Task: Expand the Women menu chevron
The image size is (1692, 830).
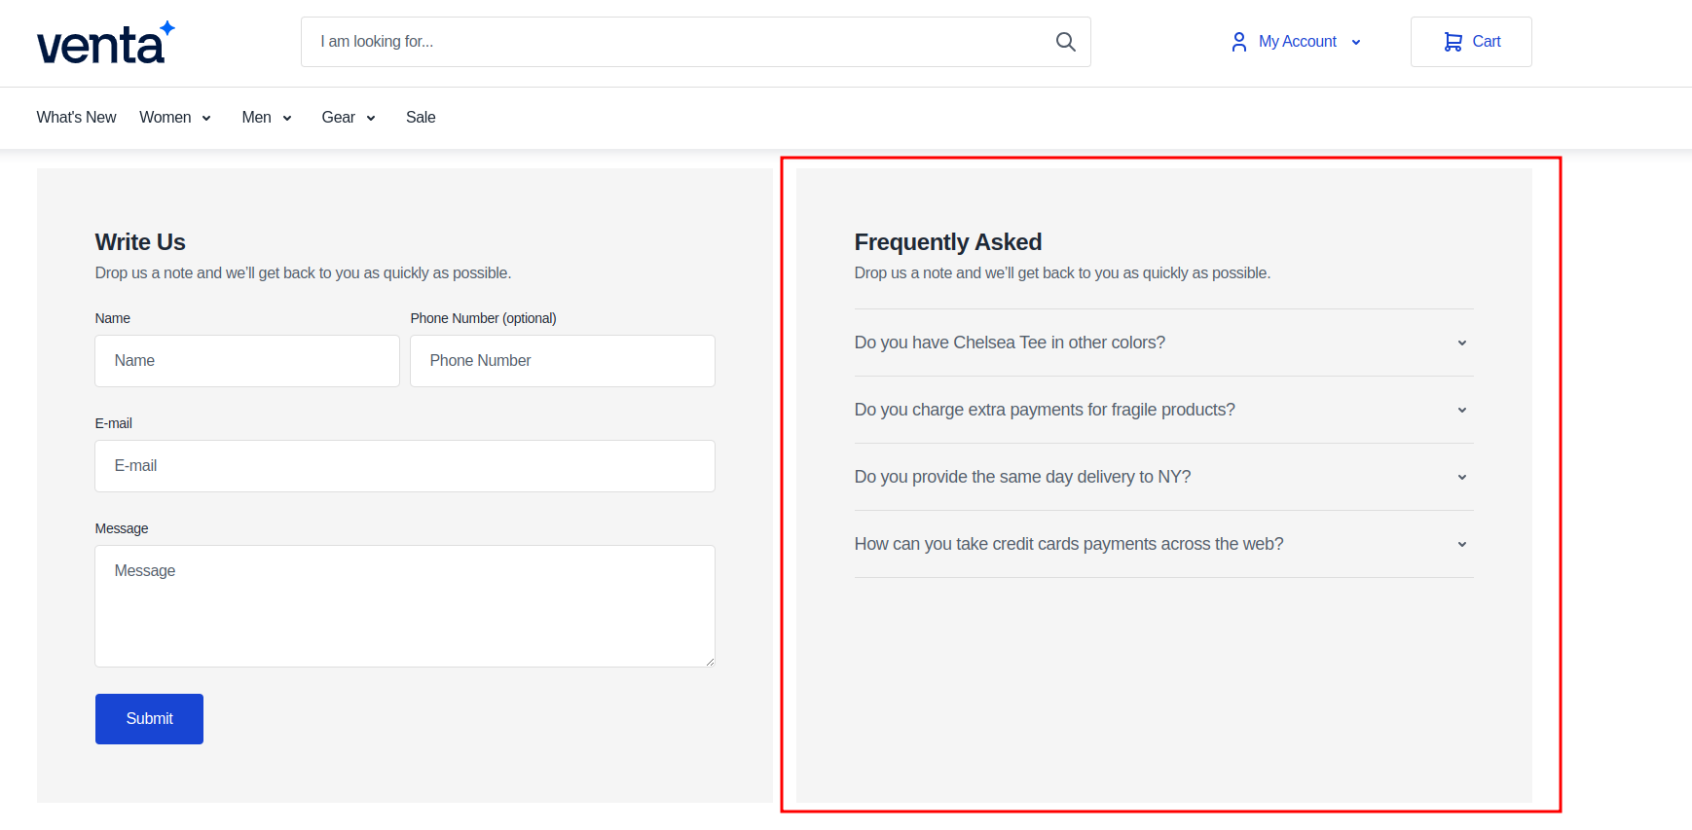Action: pyautogui.click(x=206, y=118)
